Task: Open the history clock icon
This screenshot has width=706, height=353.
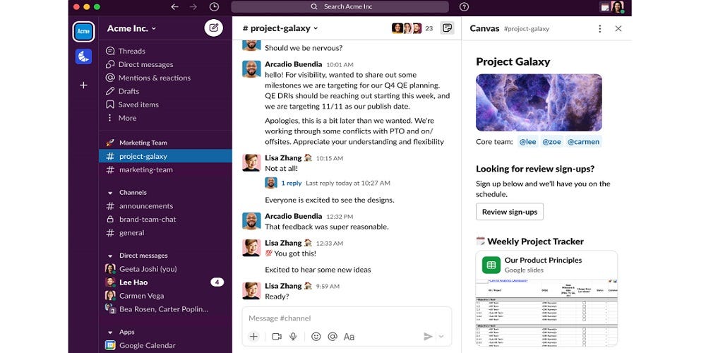Action: pos(215,7)
